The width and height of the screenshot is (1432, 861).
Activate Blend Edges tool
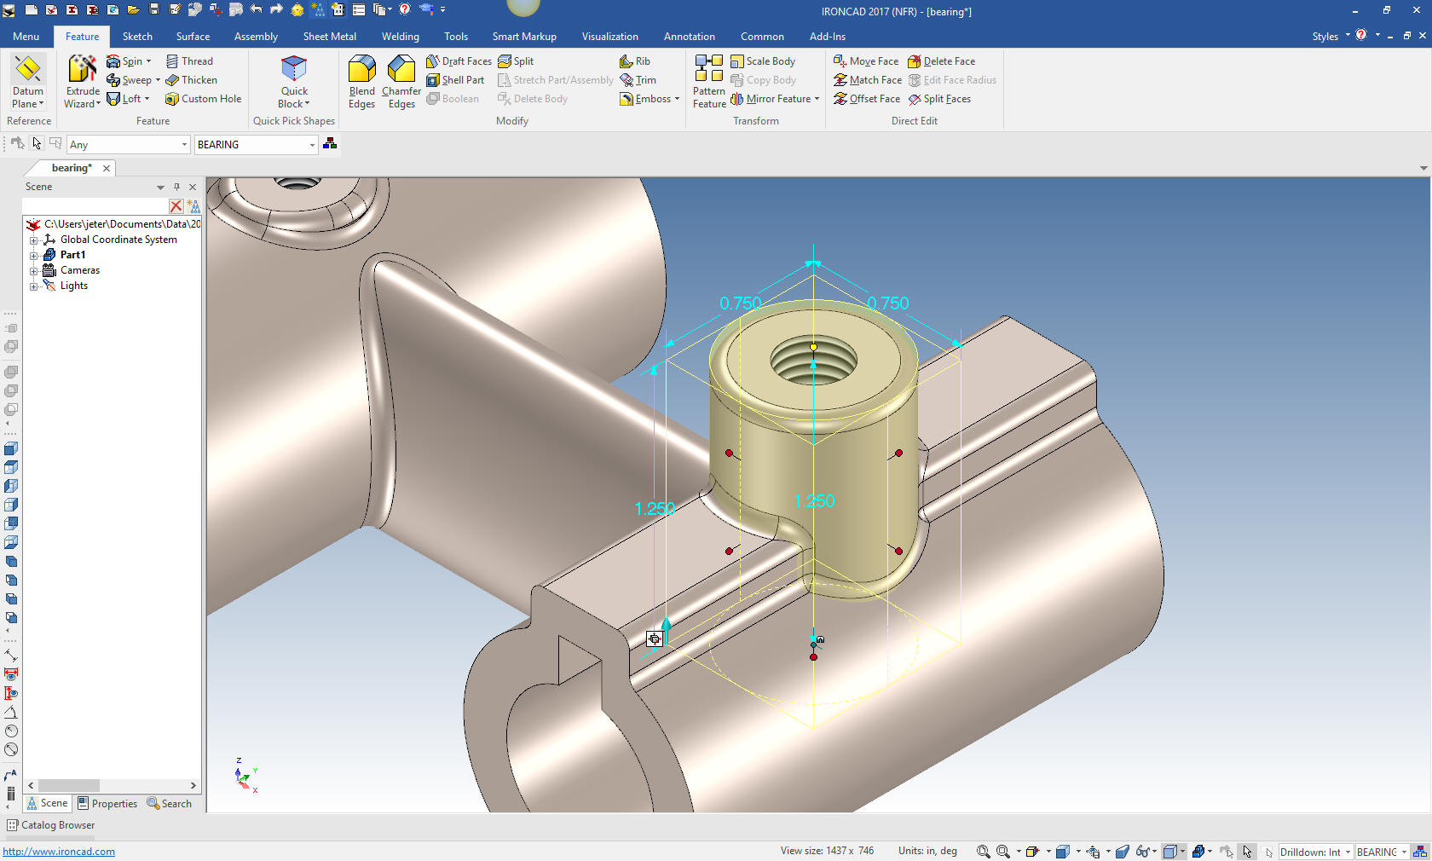pos(361,82)
